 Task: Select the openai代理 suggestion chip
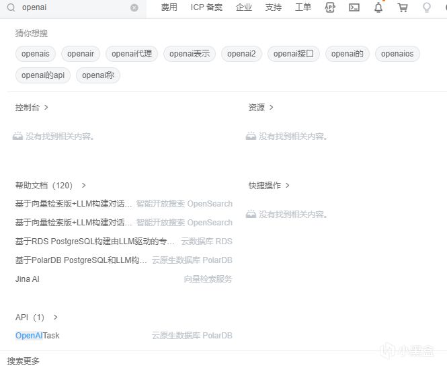pos(132,54)
